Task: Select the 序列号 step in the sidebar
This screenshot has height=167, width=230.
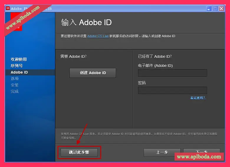Action: [17, 66]
